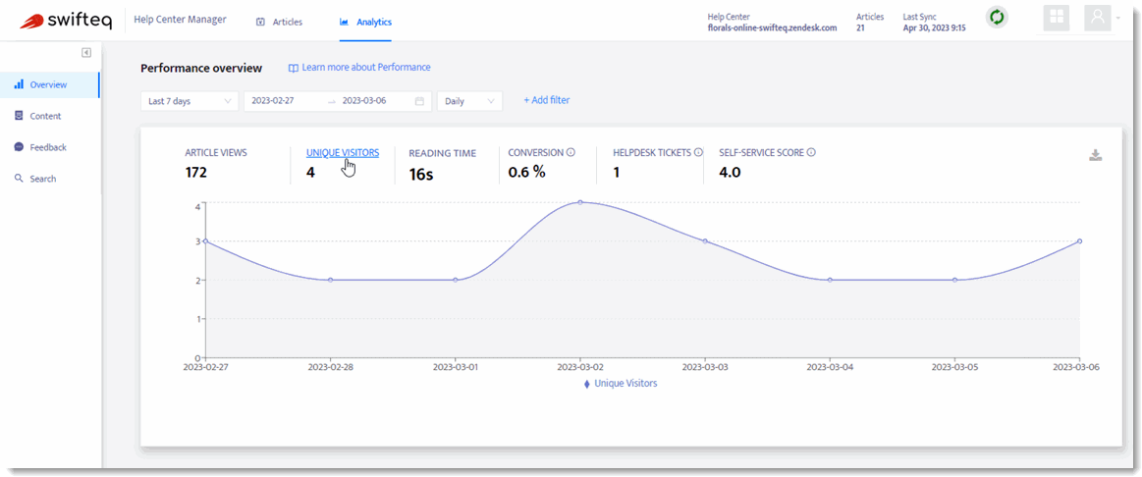
Task: Switch to the Analytics tab
Action: (365, 22)
